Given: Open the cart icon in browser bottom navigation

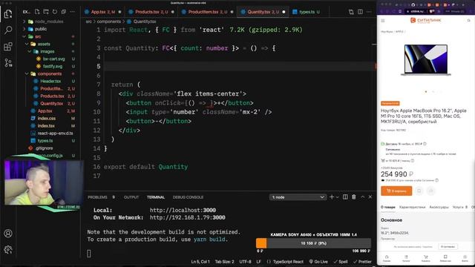Looking at the screenshot, I should pyautogui.click(x=425, y=258).
